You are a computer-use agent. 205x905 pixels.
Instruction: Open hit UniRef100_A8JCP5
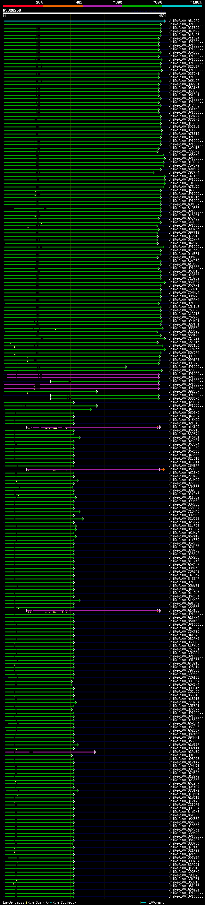click(x=184, y=21)
